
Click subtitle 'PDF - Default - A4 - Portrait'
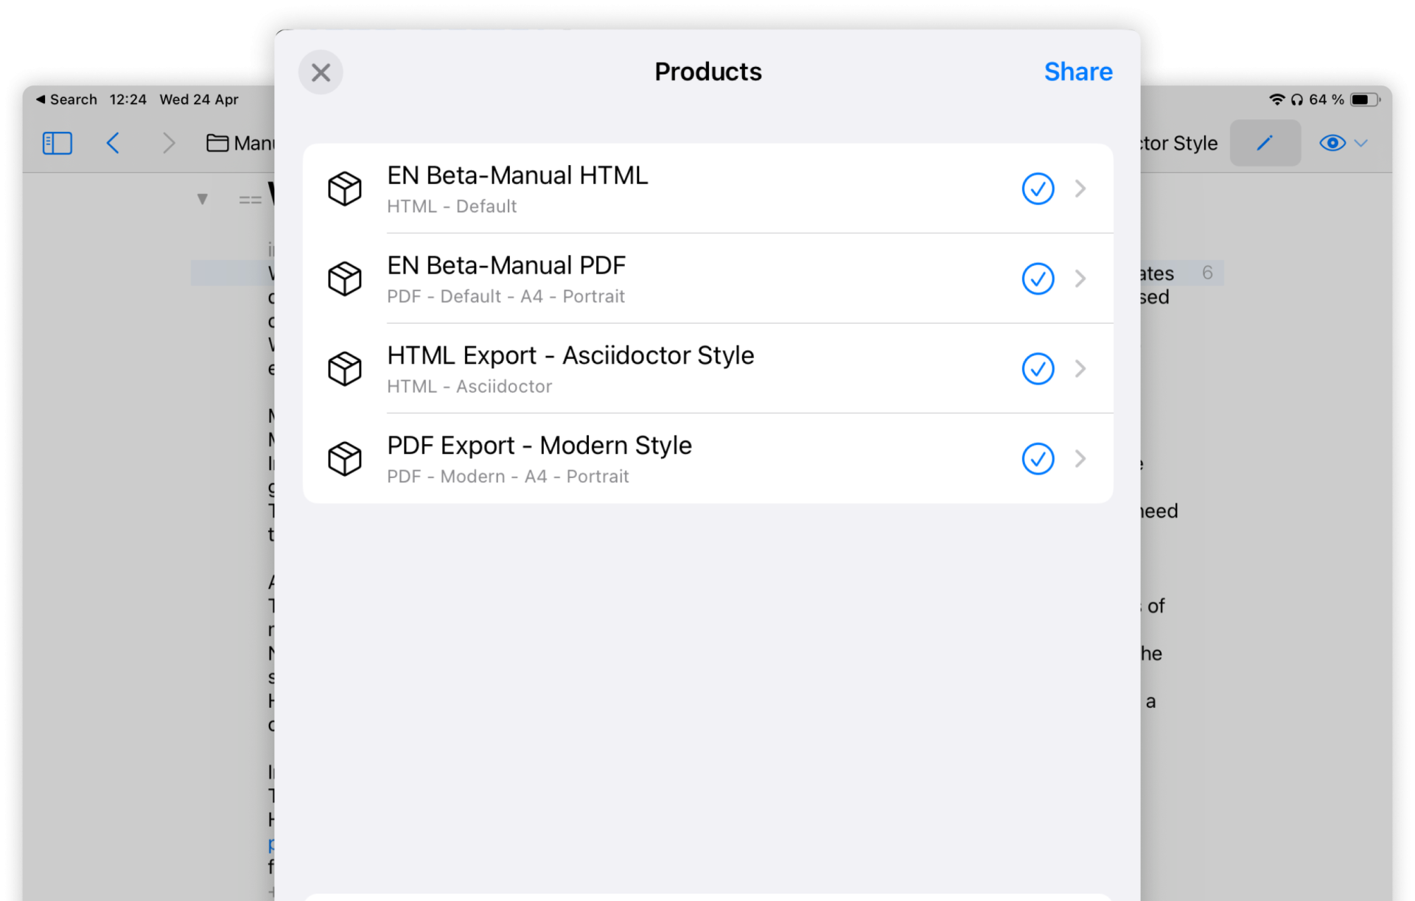point(506,296)
